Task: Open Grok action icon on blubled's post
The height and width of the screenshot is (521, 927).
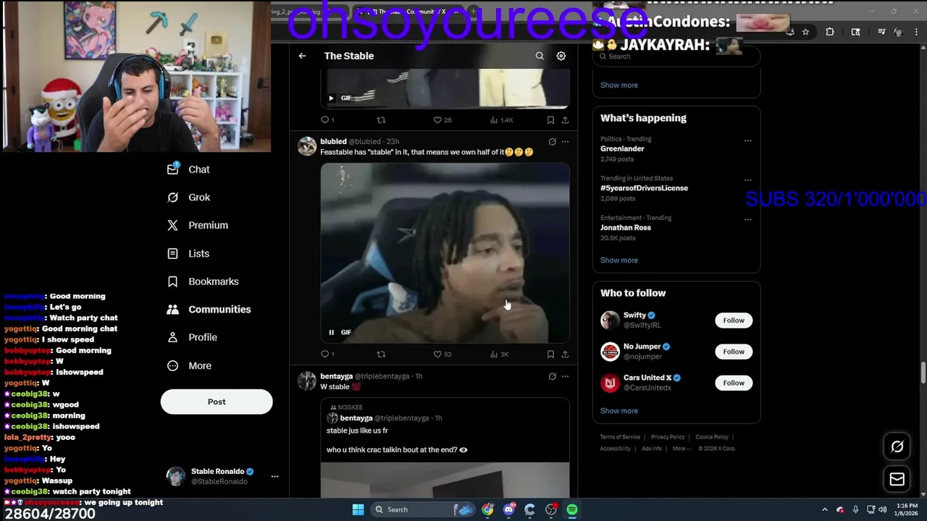Action: click(x=552, y=142)
